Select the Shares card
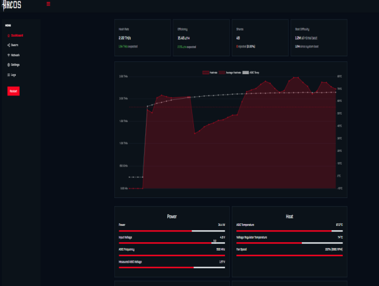 (x=260, y=37)
